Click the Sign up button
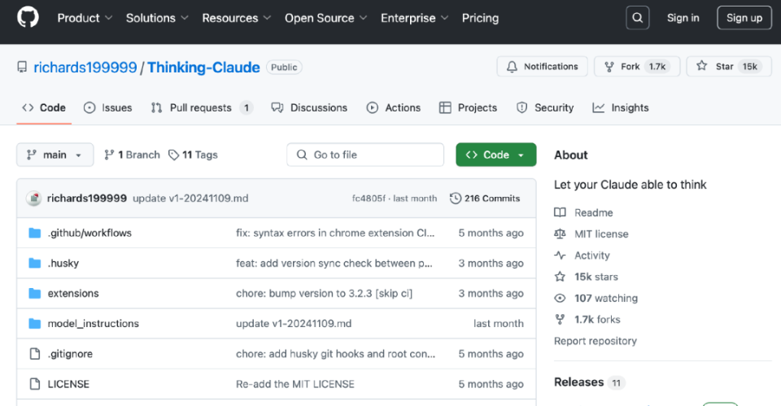 click(x=744, y=18)
